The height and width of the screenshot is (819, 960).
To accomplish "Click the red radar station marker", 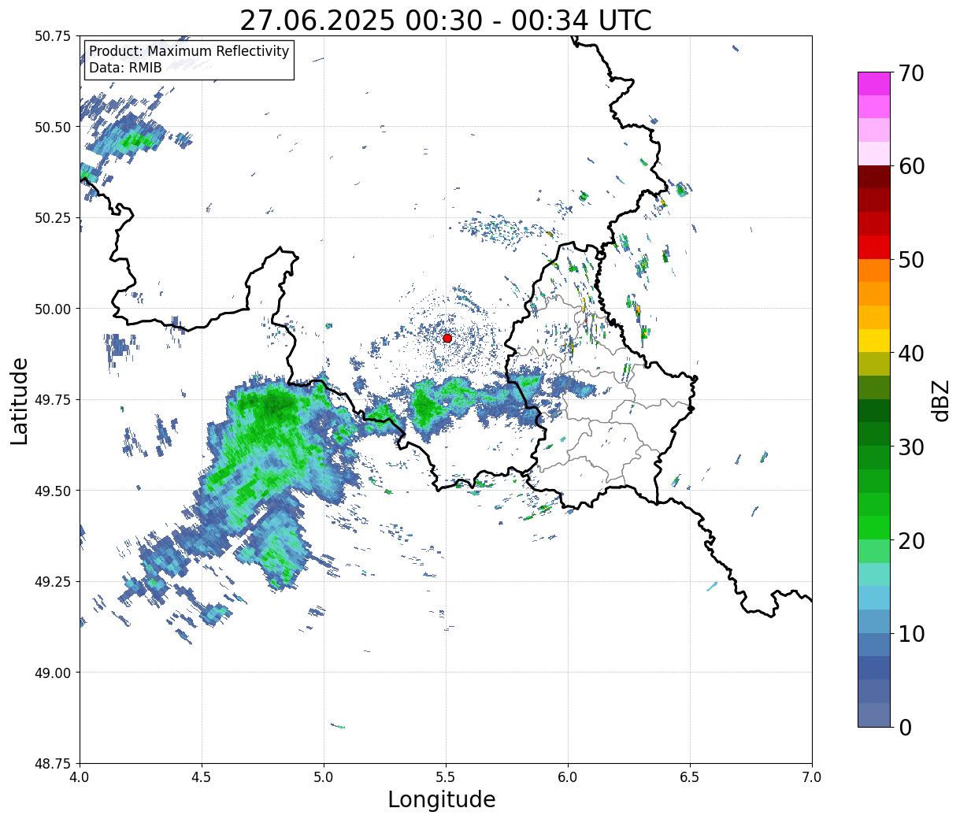I will [x=447, y=338].
